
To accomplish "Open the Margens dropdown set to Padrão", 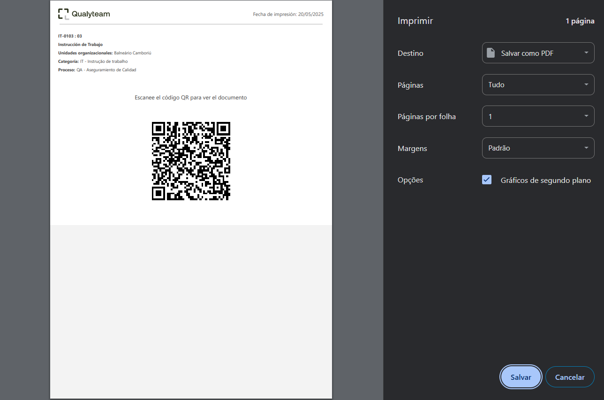I will tap(538, 148).
